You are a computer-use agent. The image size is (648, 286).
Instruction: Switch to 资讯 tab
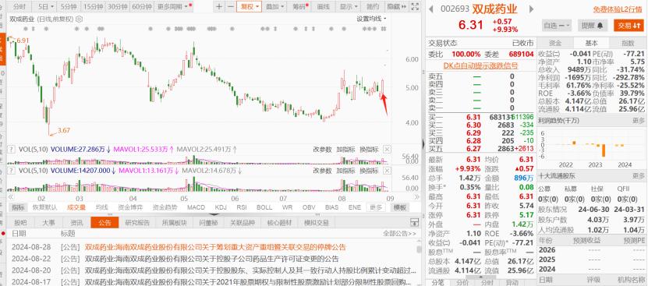coord(76,222)
